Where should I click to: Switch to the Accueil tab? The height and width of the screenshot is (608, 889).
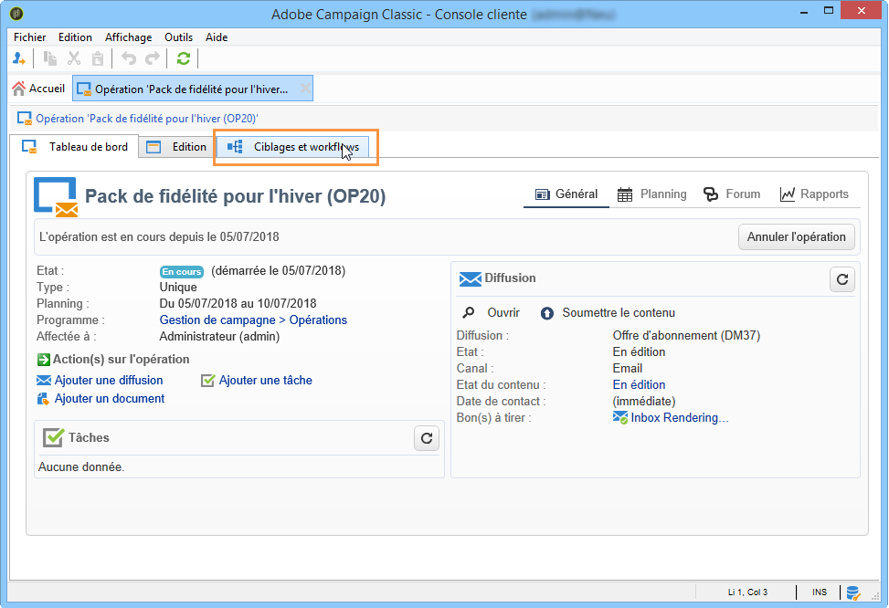(x=39, y=89)
